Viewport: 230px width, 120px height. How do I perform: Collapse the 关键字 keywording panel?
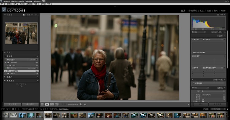225,36
